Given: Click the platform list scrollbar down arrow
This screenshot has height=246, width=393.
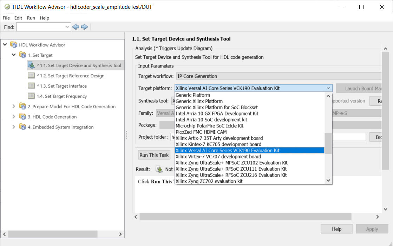Looking at the screenshot, I should click(x=328, y=181).
